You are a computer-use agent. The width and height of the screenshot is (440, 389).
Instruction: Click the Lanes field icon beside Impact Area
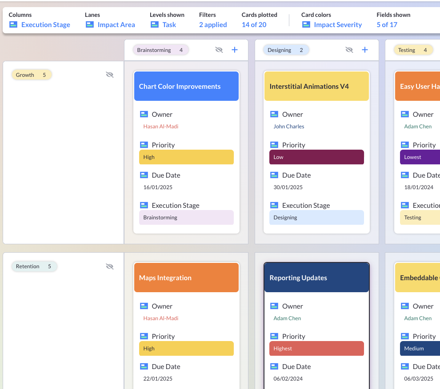[x=89, y=25]
